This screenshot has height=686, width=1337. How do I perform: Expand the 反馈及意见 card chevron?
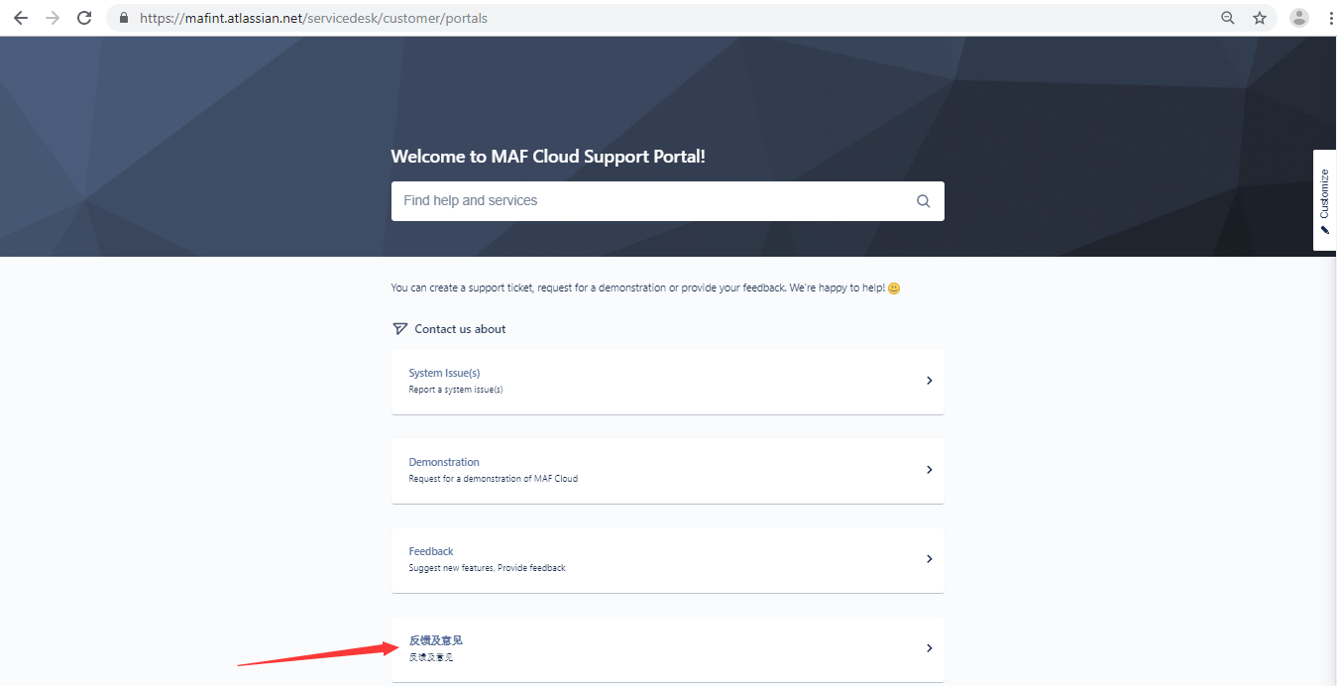click(x=929, y=648)
